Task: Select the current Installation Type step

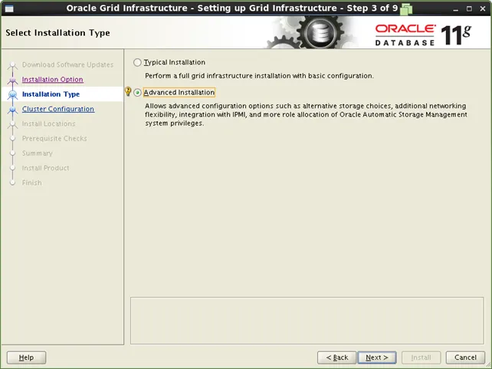Action: (x=51, y=94)
